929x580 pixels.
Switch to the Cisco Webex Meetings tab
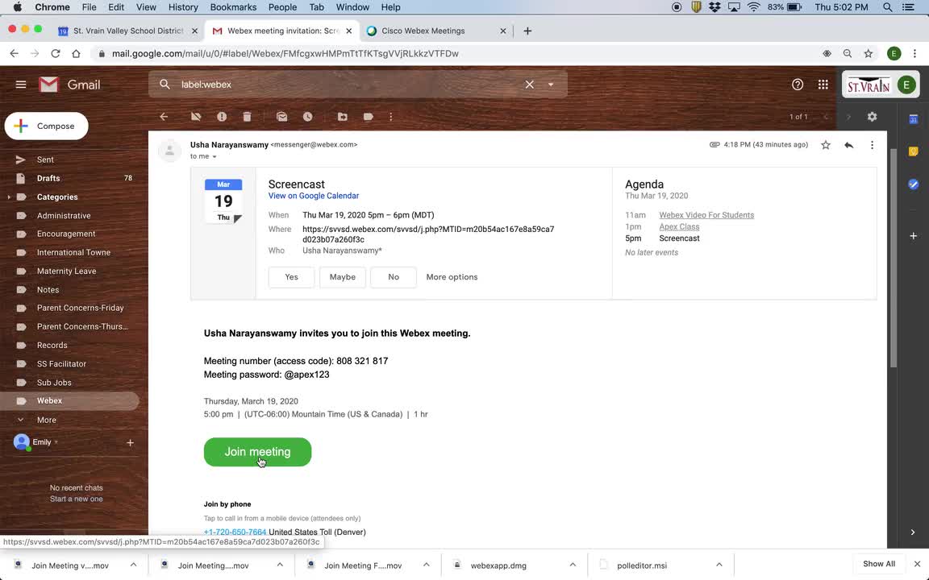[423, 31]
